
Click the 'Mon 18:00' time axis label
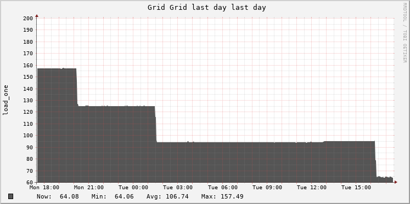pos(44,188)
